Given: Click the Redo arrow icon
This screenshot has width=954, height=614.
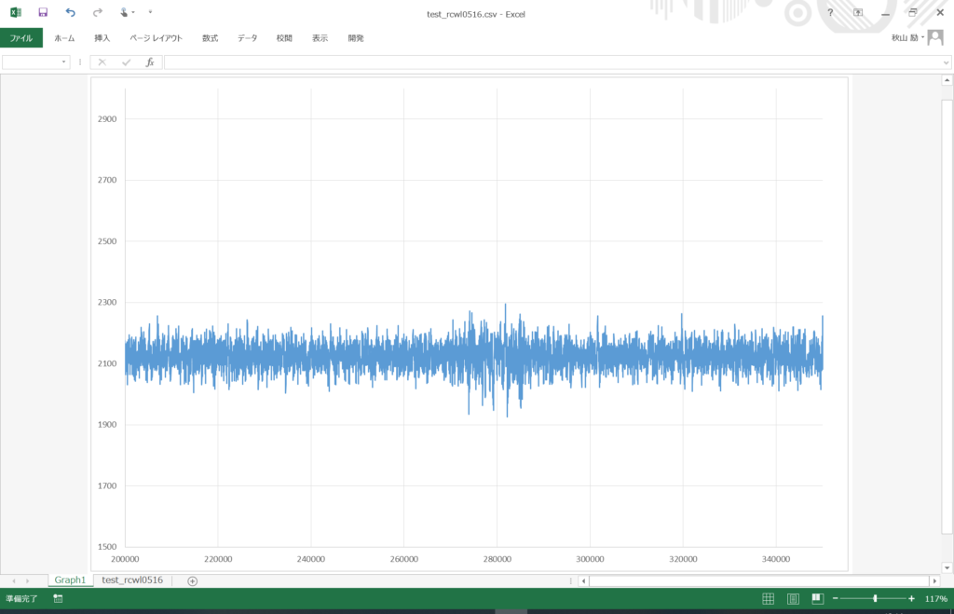Looking at the screenshot, I should [x=98, y=12].
